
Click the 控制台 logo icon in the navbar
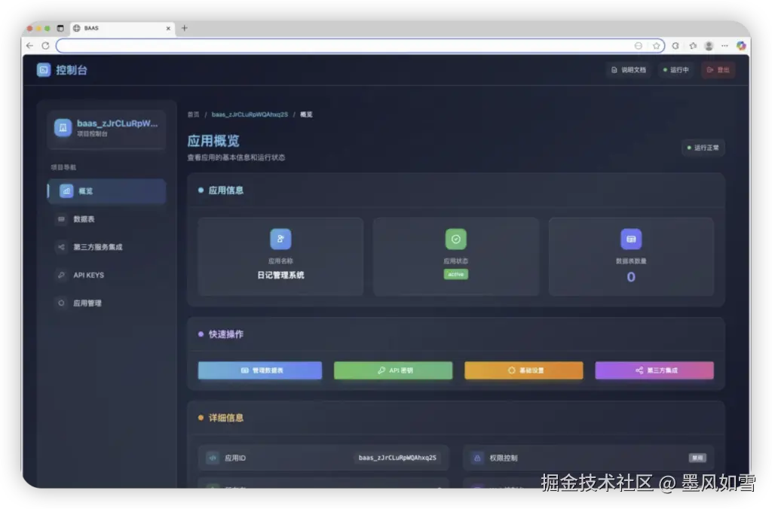[x=43, y=69]
